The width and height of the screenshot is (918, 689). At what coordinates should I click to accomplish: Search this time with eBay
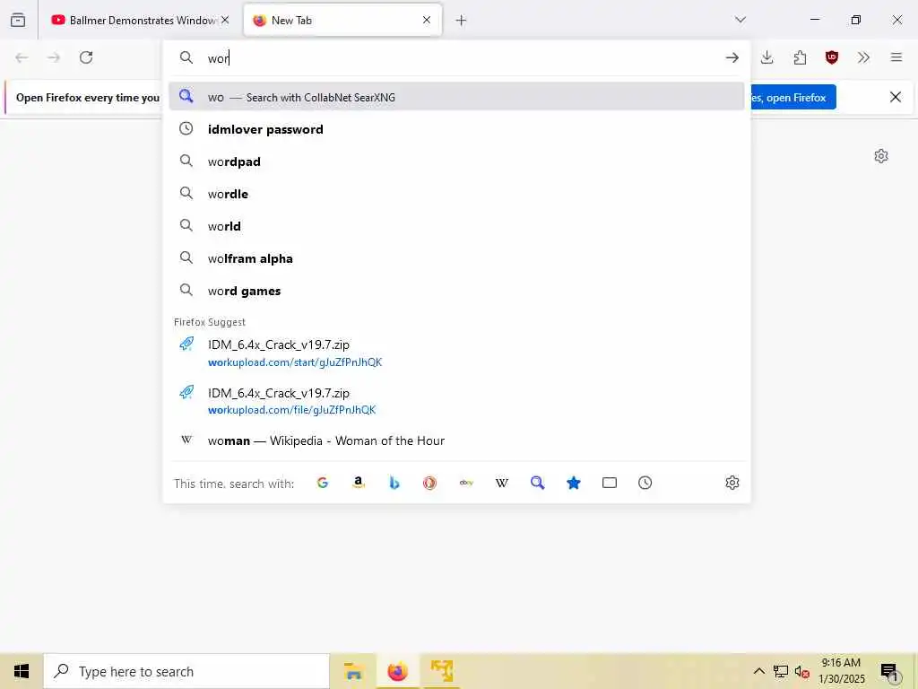point(466,483)
